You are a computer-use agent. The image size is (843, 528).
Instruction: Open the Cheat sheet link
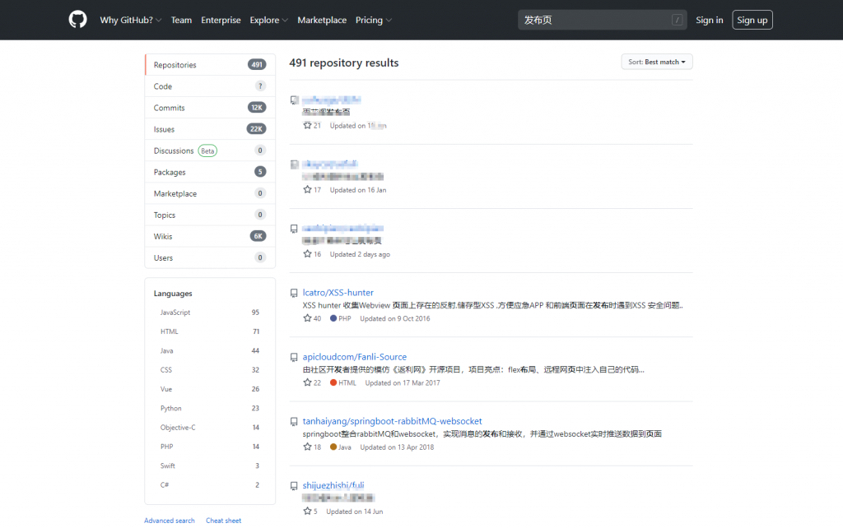pos(224,521)
